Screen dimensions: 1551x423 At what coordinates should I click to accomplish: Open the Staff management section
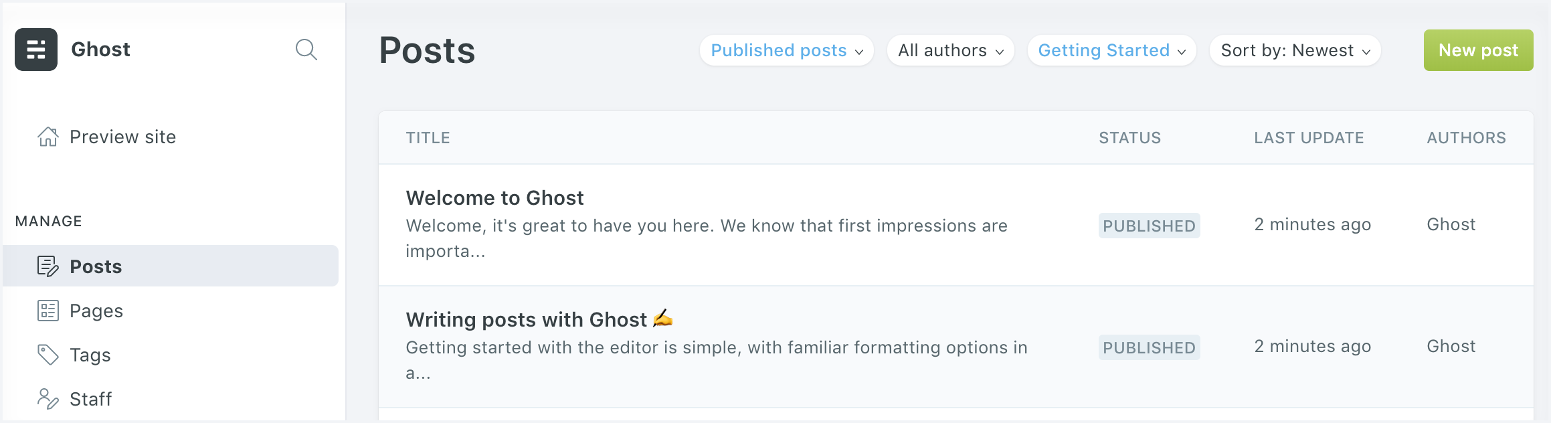click(91, 400)
